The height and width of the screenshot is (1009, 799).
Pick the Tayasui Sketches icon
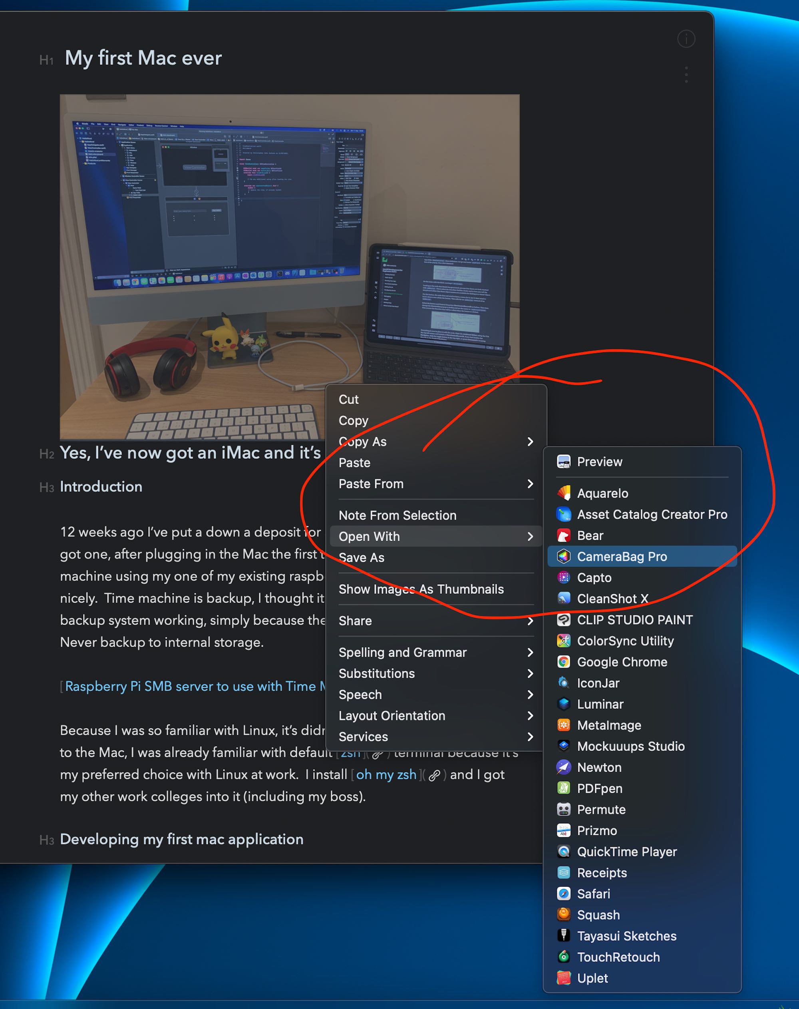coord(564,935)
